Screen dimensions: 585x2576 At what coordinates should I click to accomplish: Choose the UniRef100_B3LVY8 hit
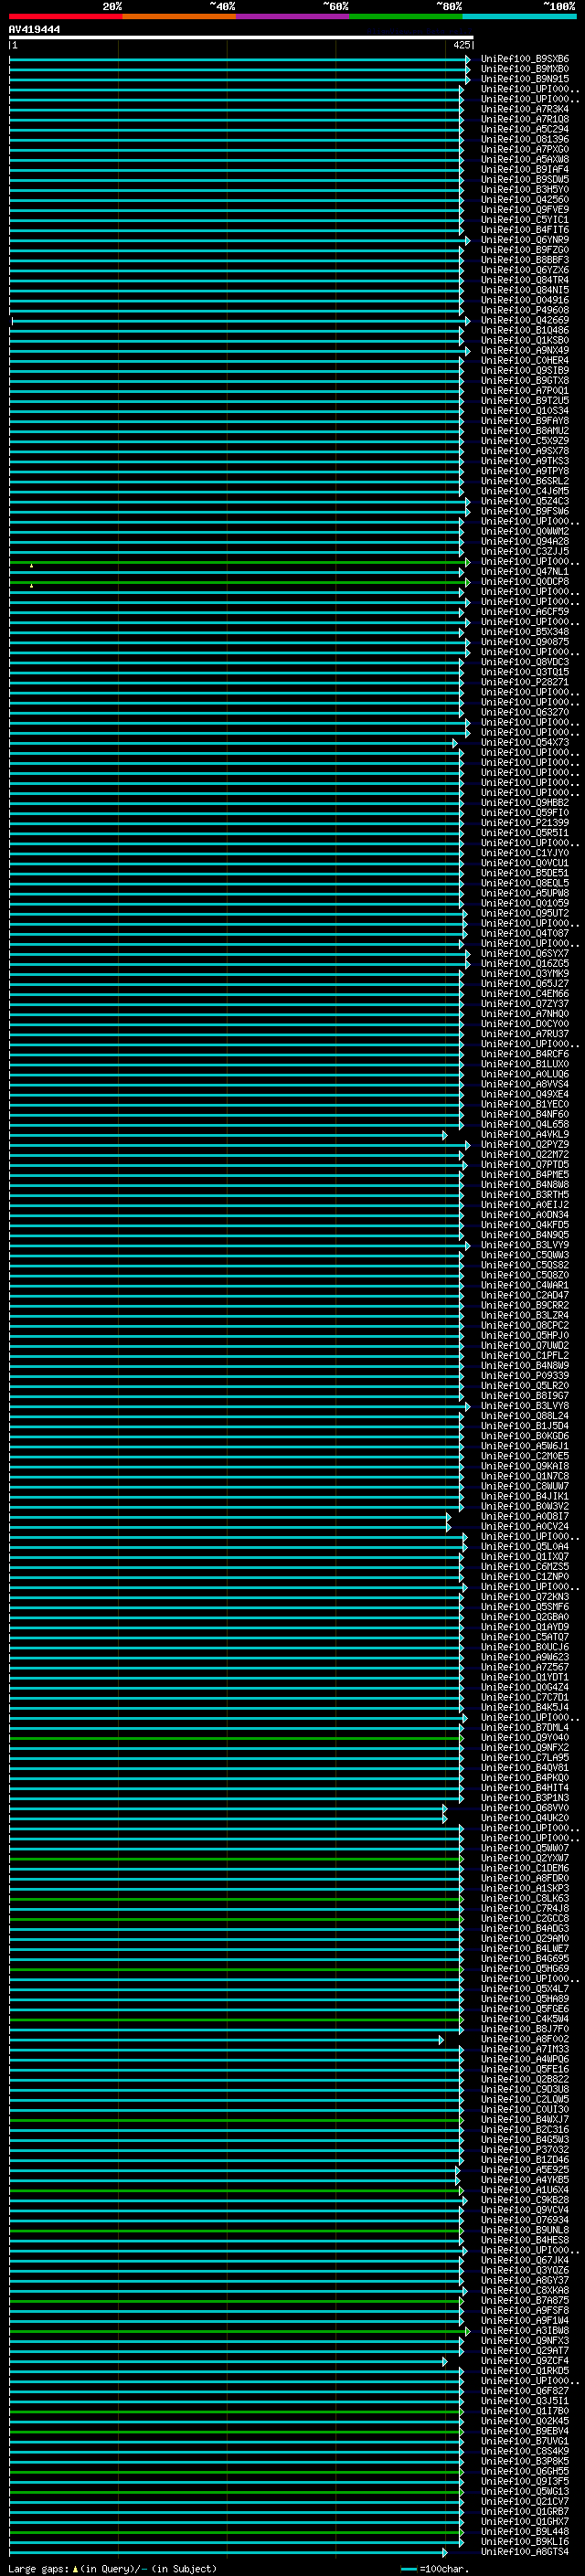click(x=525, y=1407)
